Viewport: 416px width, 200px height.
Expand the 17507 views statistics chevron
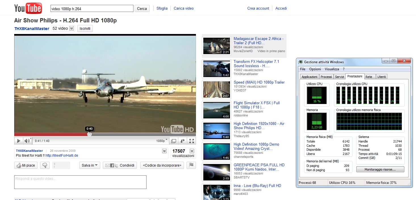click(x=192, y=151)
